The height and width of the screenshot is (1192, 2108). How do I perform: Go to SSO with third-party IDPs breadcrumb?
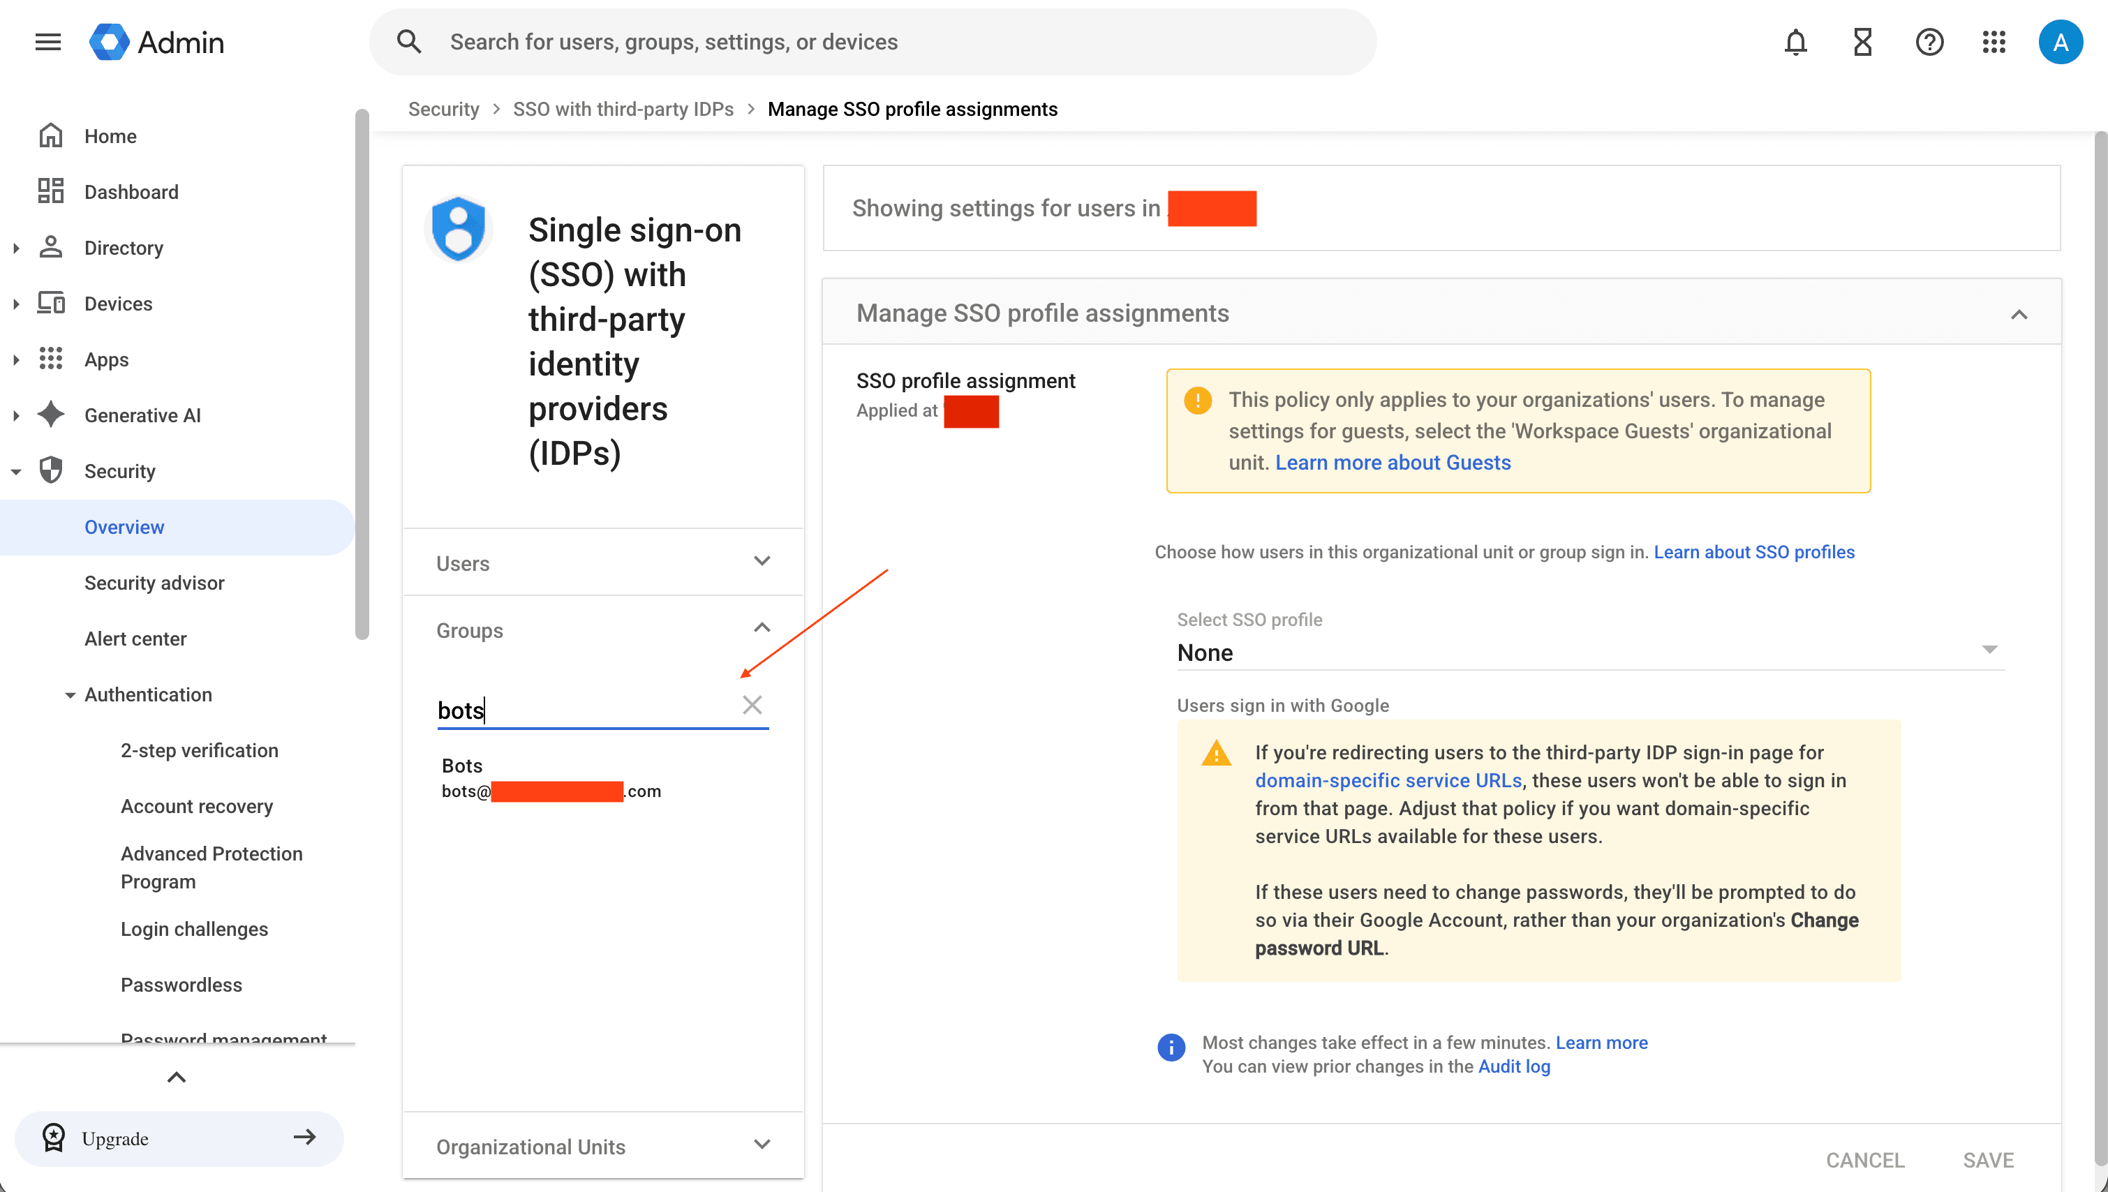[623, 109]
